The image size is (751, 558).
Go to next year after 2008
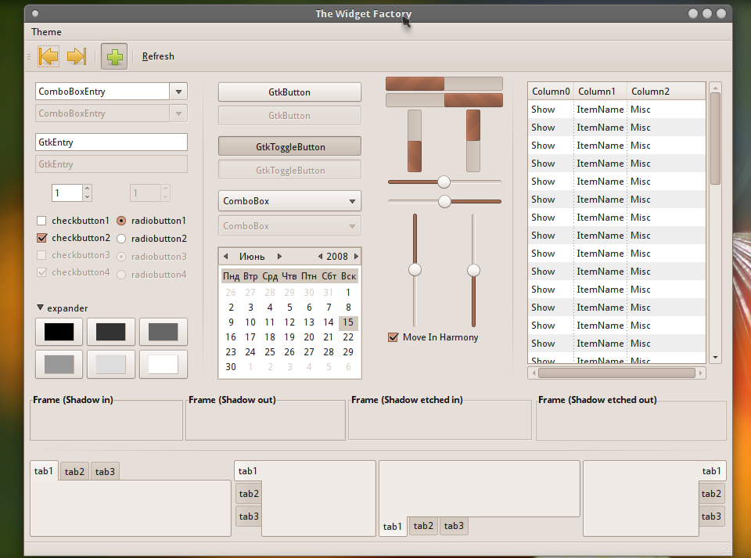(x=356, y=256)
